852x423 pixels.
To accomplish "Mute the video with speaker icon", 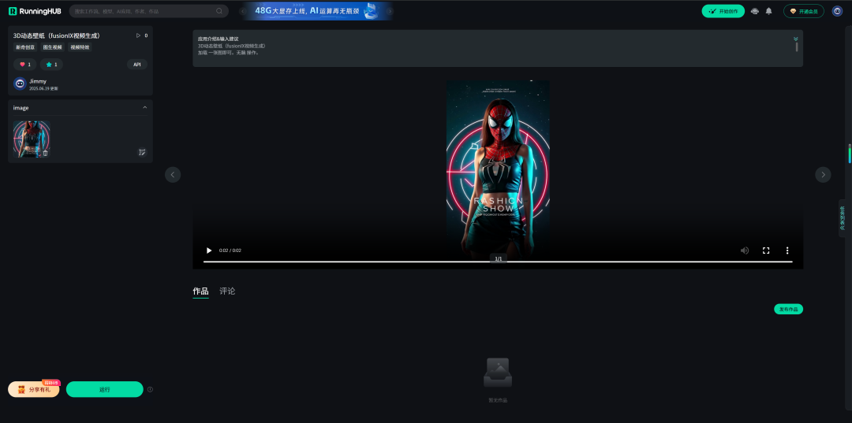I will 745,250.
